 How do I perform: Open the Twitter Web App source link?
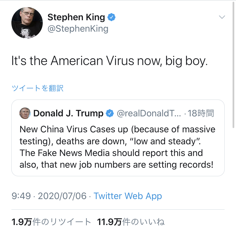(x=128, y=196)
